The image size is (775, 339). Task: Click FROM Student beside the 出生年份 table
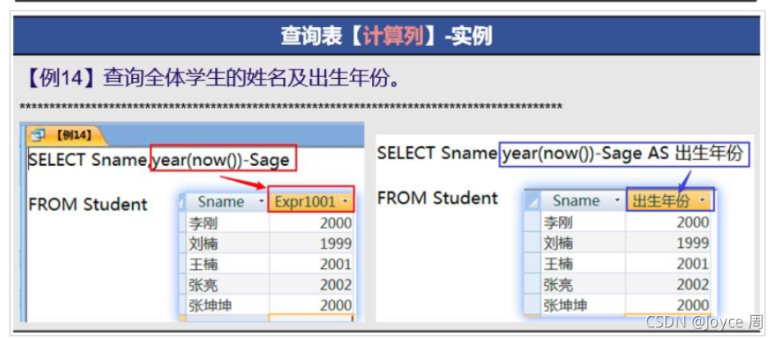(x=438, y=198)
